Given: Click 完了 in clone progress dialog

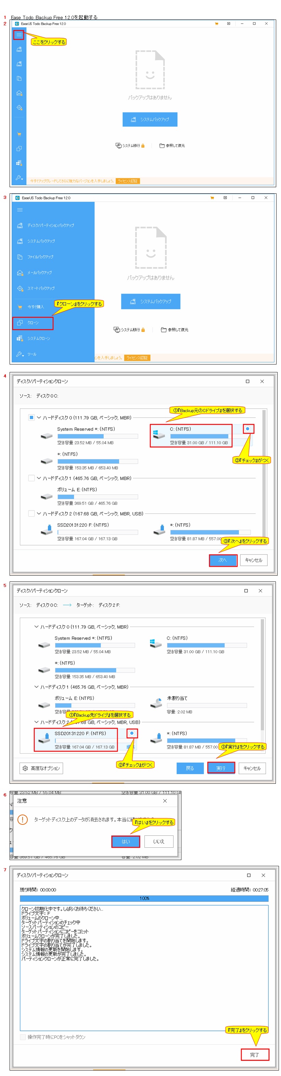Looking at the screenshot, I should [x=255, y=1055].
